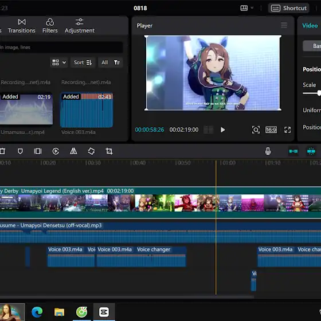Image resolution: width=321 pixels, height=321 pixels.
Task: Switch to the Video inspector tab
Action: (x=310, y=26)
